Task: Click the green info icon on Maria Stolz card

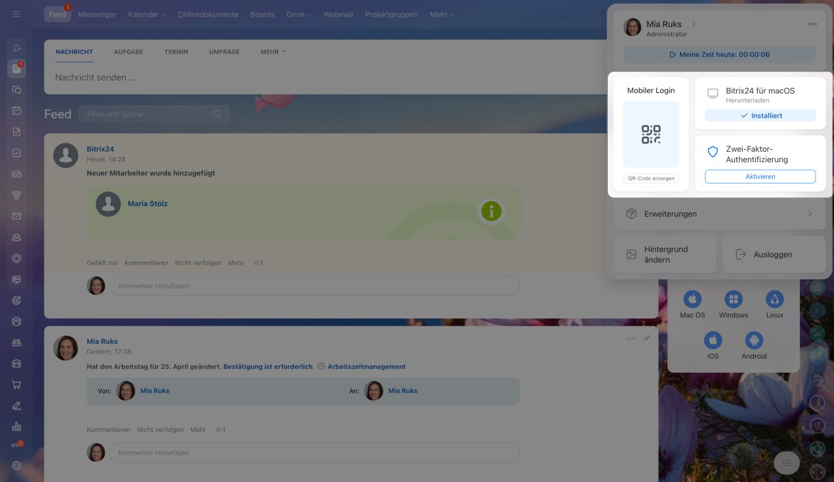Action: [491, 211]
